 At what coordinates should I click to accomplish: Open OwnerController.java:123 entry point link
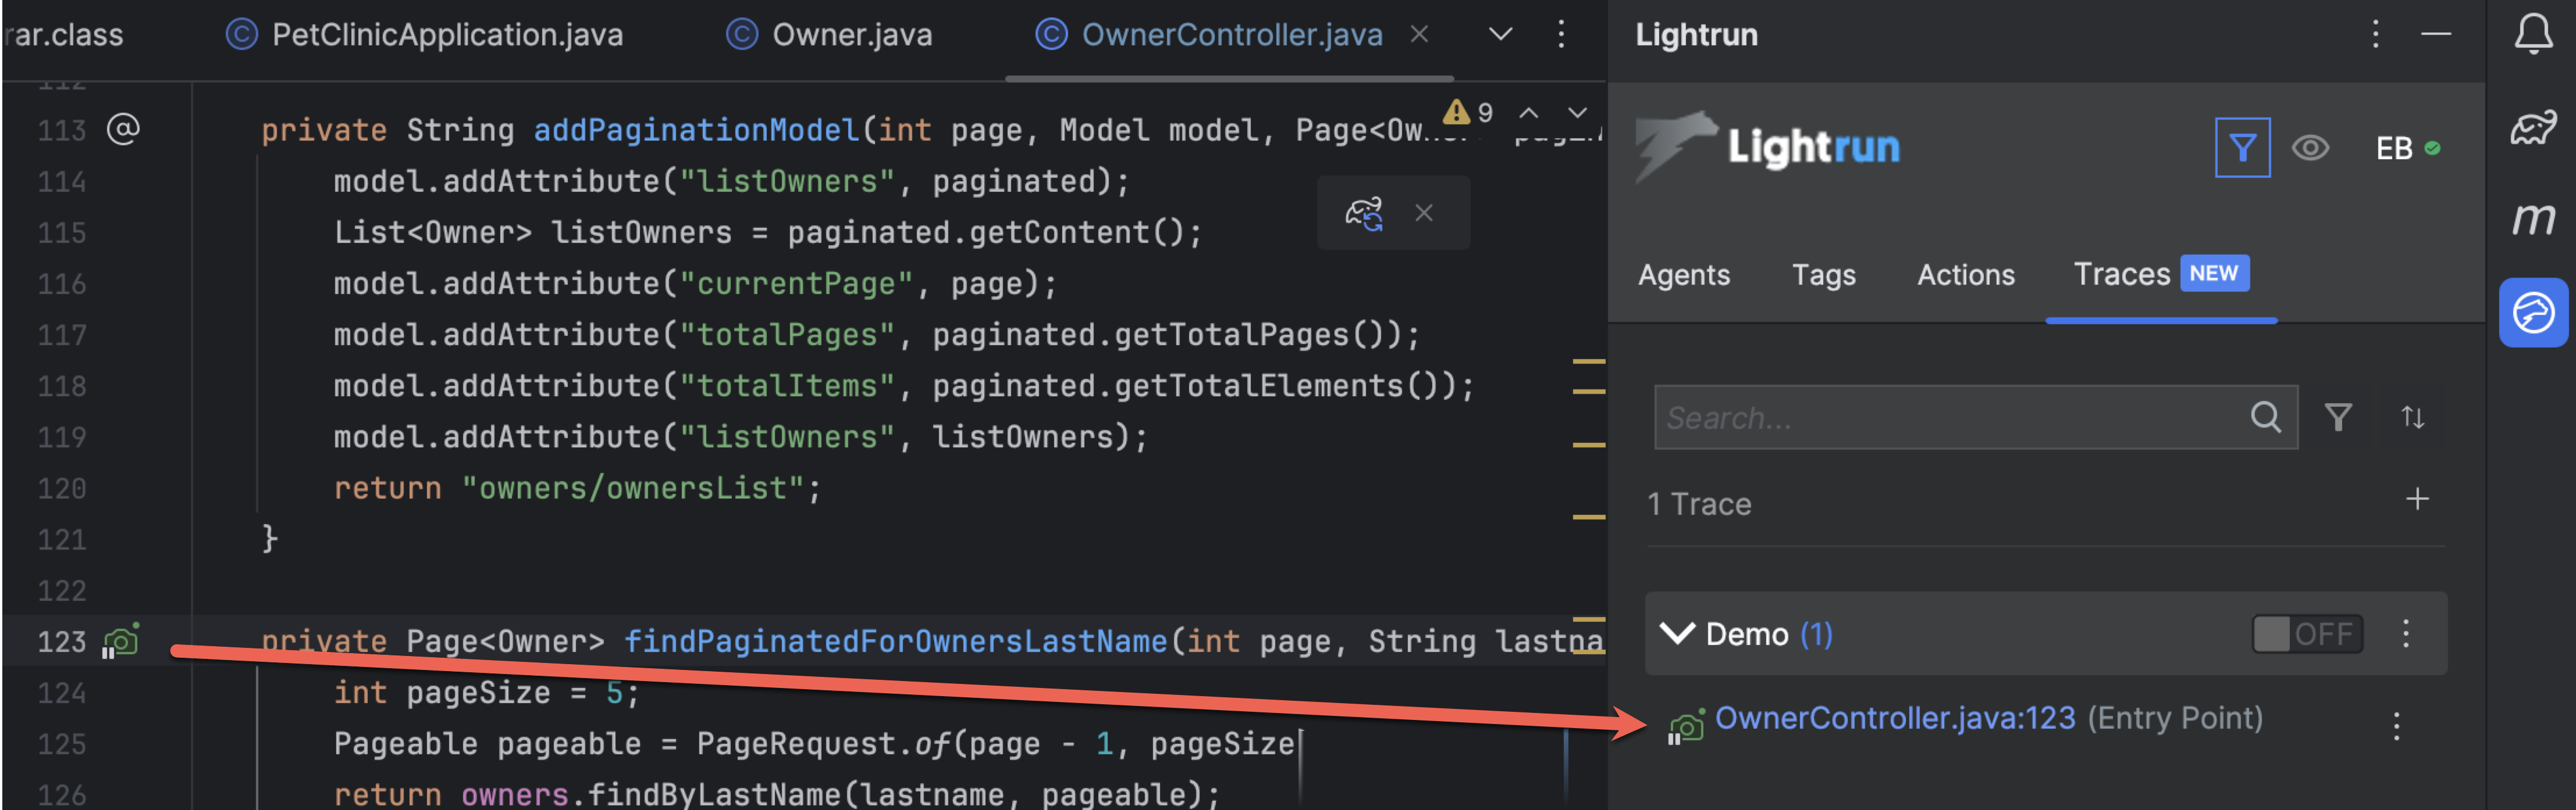[1894, 718]
